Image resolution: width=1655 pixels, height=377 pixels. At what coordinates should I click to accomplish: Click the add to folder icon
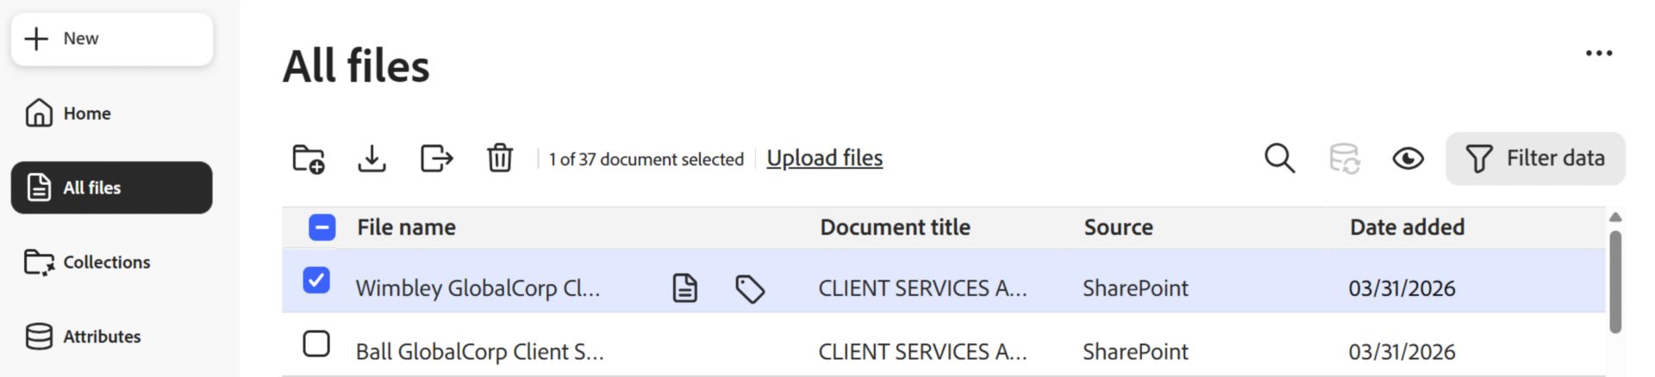coord(309,159)
